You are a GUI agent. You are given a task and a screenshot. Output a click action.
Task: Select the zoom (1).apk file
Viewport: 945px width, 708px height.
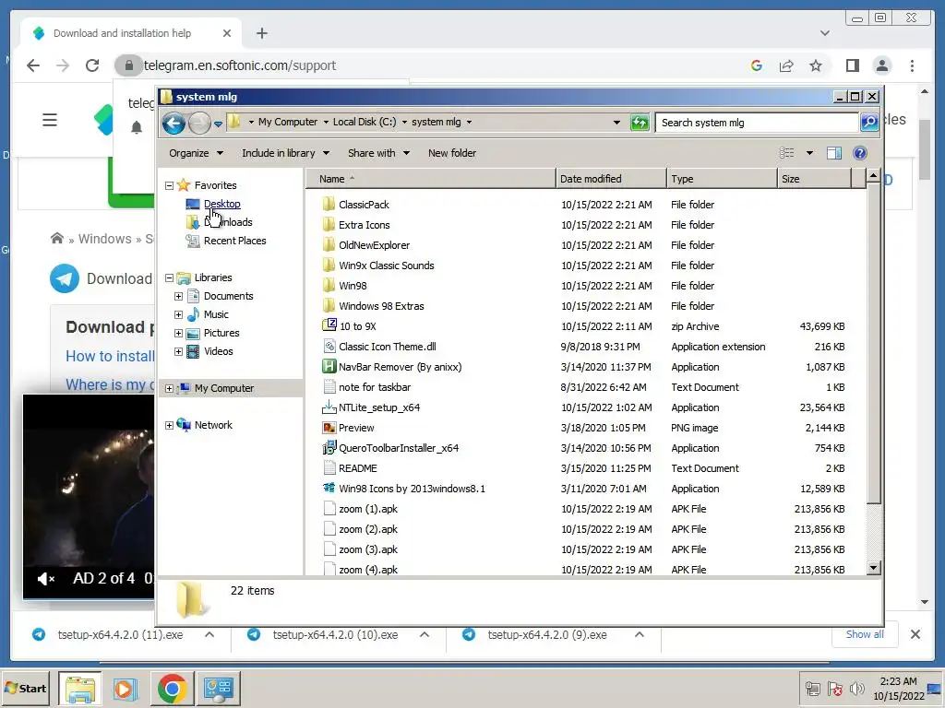pos(367,509)
